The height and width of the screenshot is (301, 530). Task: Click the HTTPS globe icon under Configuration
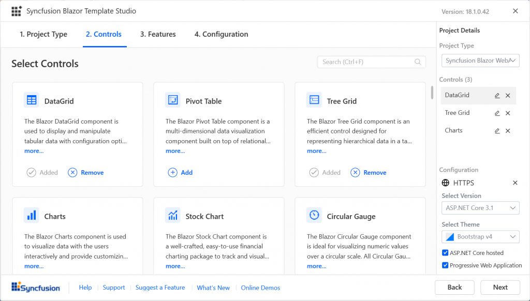[446, 183]
